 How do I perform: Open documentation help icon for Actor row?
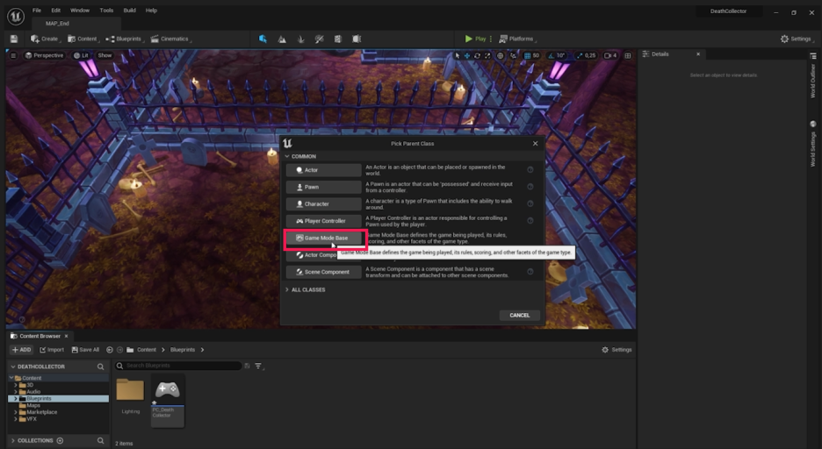pyautogui.click(x=530, y=169)
